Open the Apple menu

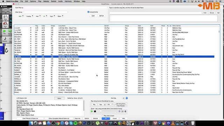[x=3, y=1]
